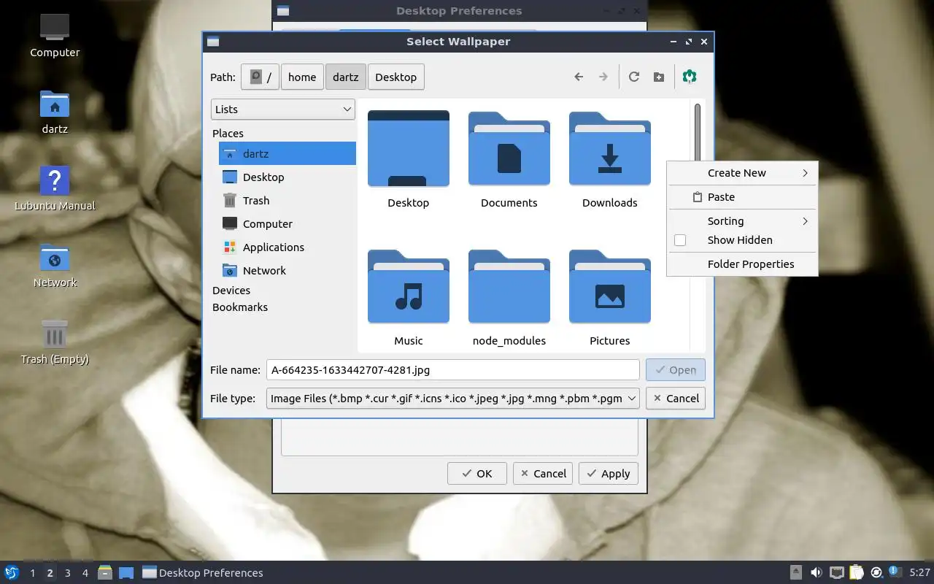Select 'dartz' path bar segment
Viewport: 934px width, 584px height.
(346, 77)
